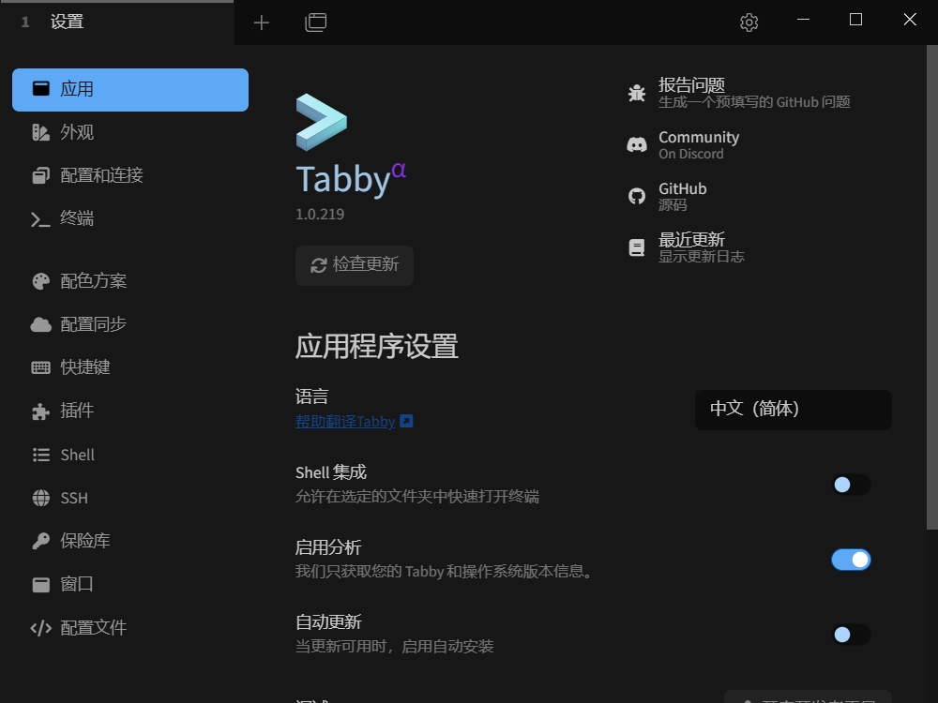Open the SSH settings section

point(130,498)
